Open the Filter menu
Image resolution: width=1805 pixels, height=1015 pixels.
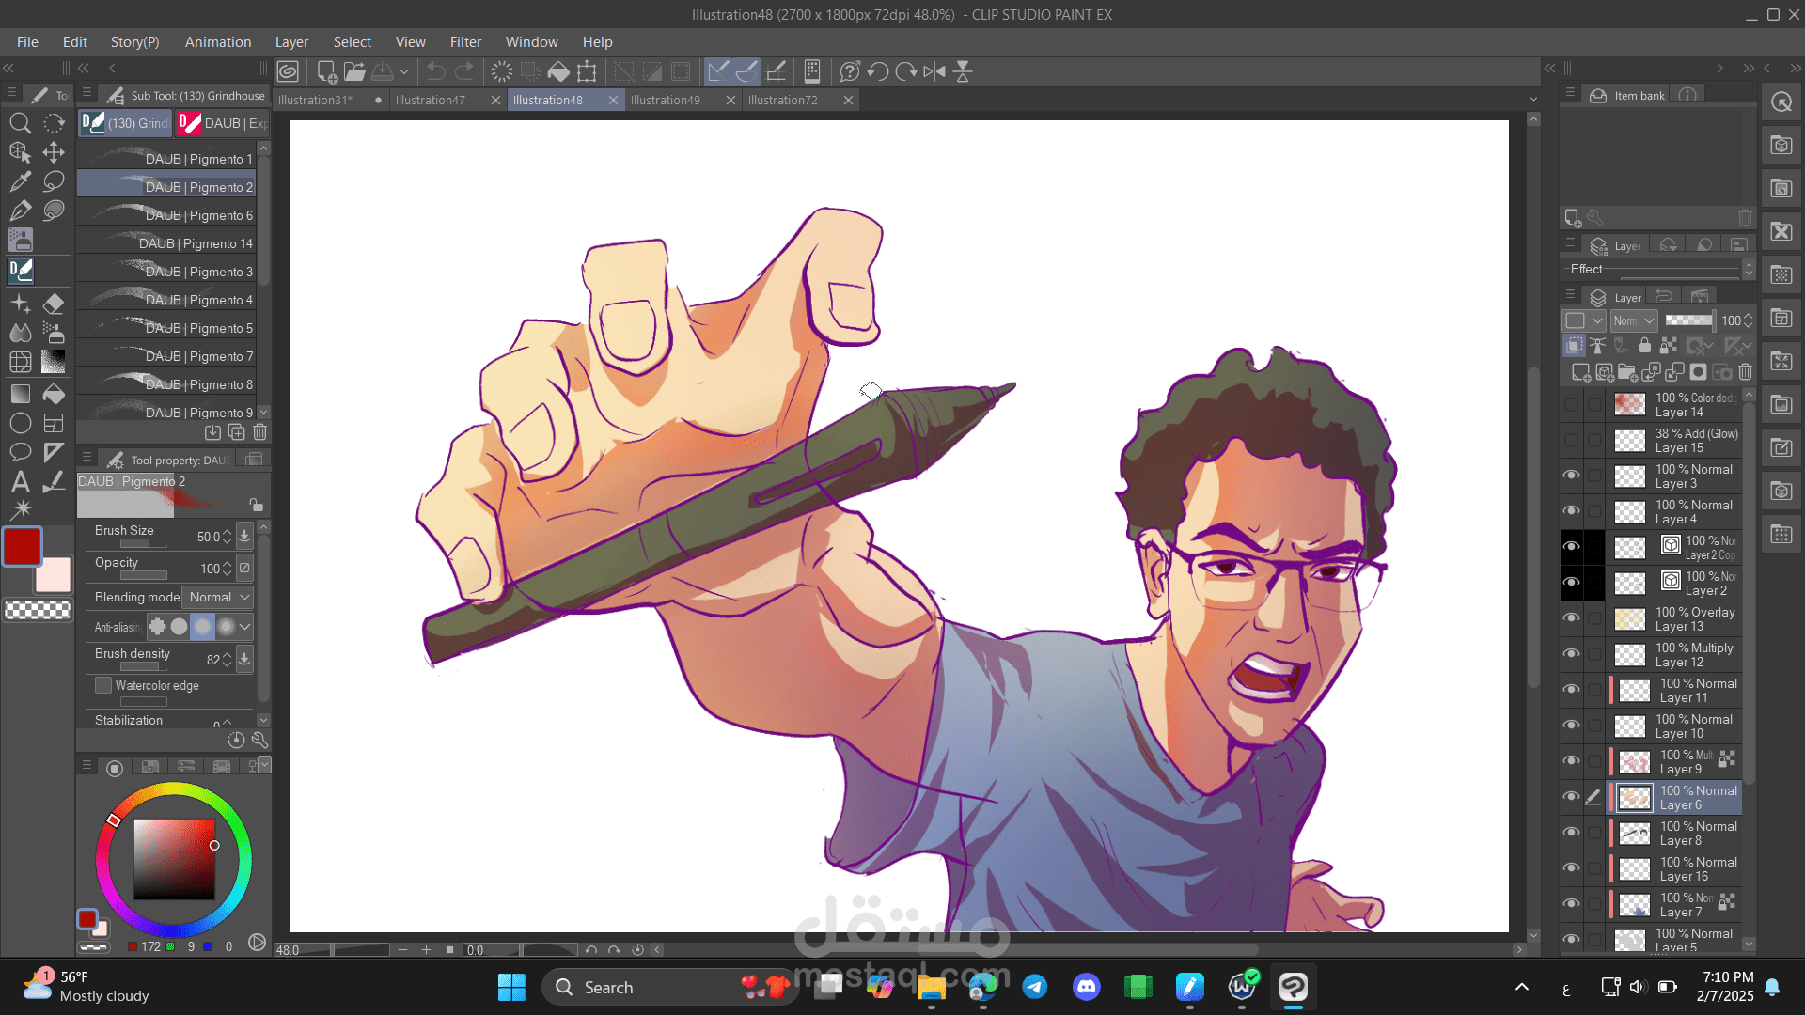click(464, 42)
